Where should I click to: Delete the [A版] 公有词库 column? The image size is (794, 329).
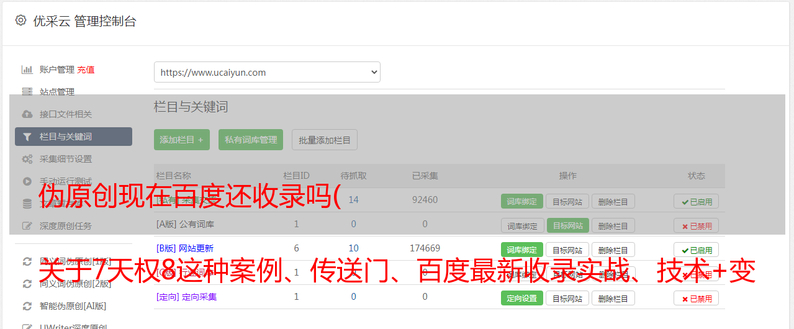(613, 225)
